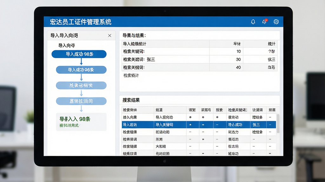Viewport: 325px width, 182px height.
Task: Click the plain bell icon in header
Action: click(253, 22)
